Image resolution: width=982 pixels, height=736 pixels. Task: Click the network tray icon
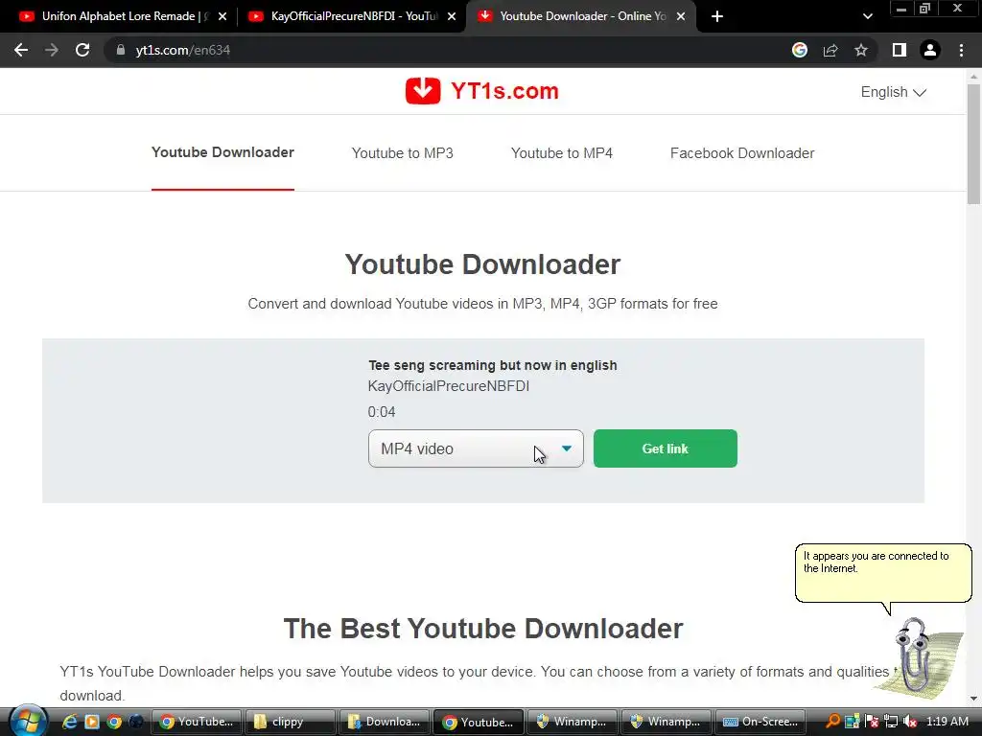click(x=891, y=722)
